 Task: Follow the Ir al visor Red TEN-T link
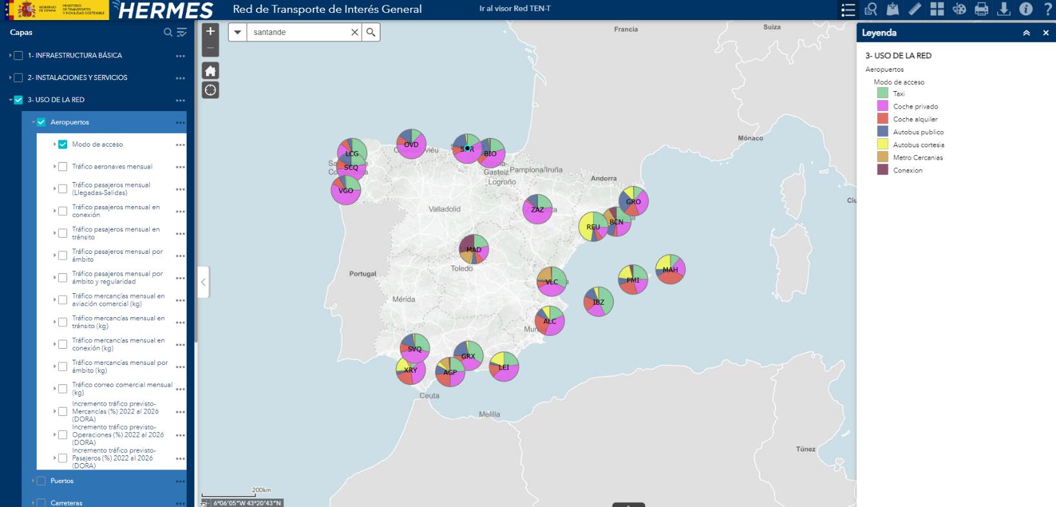pos(515,9)
